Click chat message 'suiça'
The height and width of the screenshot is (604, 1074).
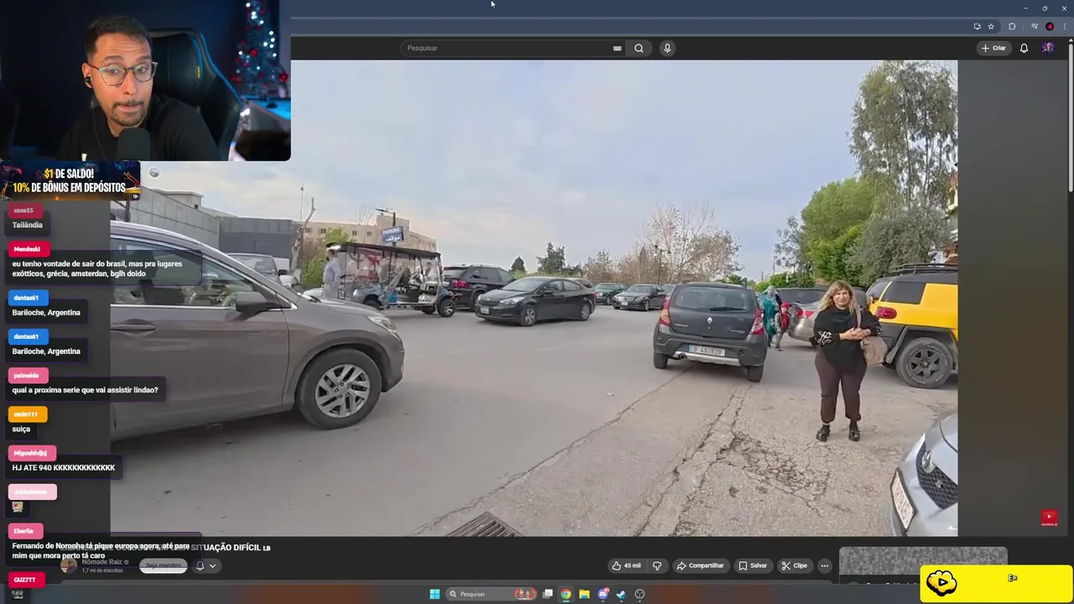click(21, 429)
